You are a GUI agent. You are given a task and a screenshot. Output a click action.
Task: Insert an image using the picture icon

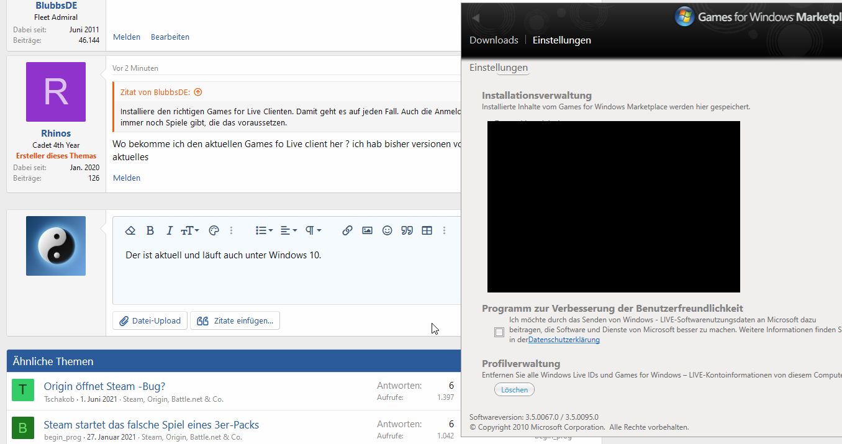coord(367,230)
